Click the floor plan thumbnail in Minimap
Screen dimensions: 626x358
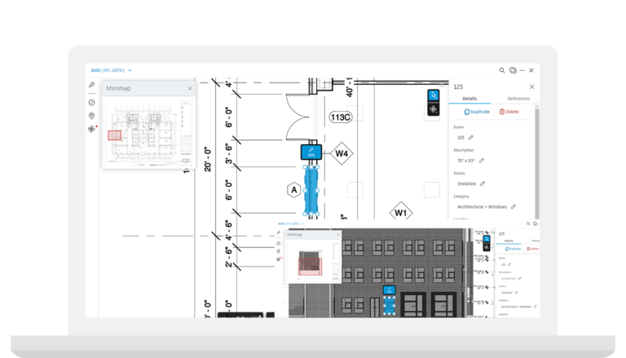[148, 134]
